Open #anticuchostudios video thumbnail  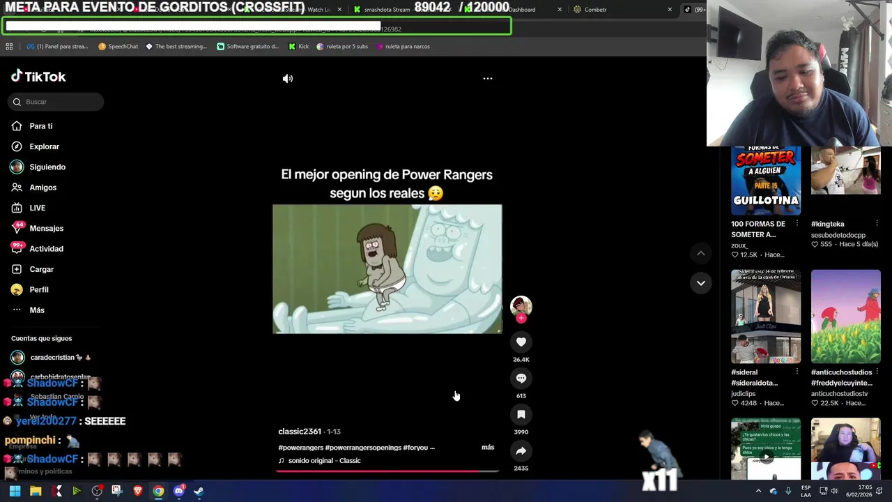(x=846, y=317)
